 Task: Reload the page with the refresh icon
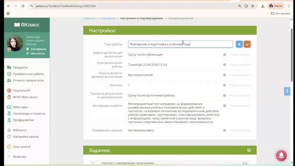coord(23,6)
